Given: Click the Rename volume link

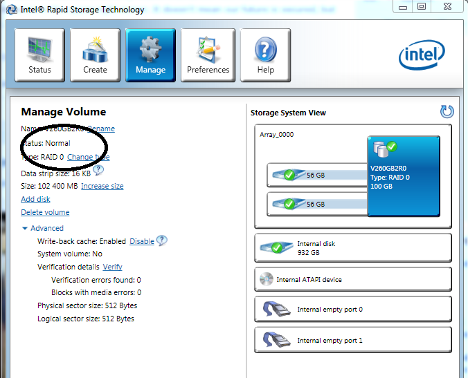Looking at the screenshot, I should click(x=101, y=129).
